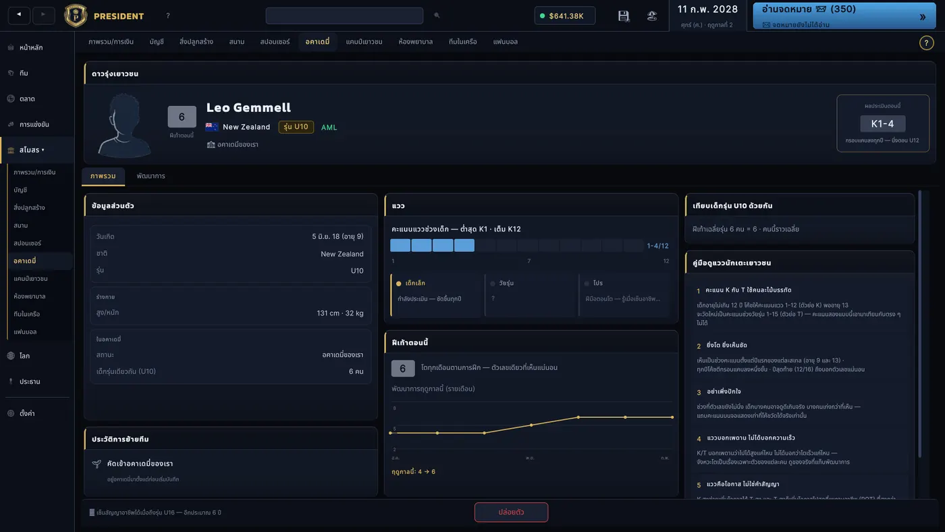Viewport: 945px width, 532px height.
Task: Open the small question mark beside PRESIDENT
Action: [x=168, y=16]
